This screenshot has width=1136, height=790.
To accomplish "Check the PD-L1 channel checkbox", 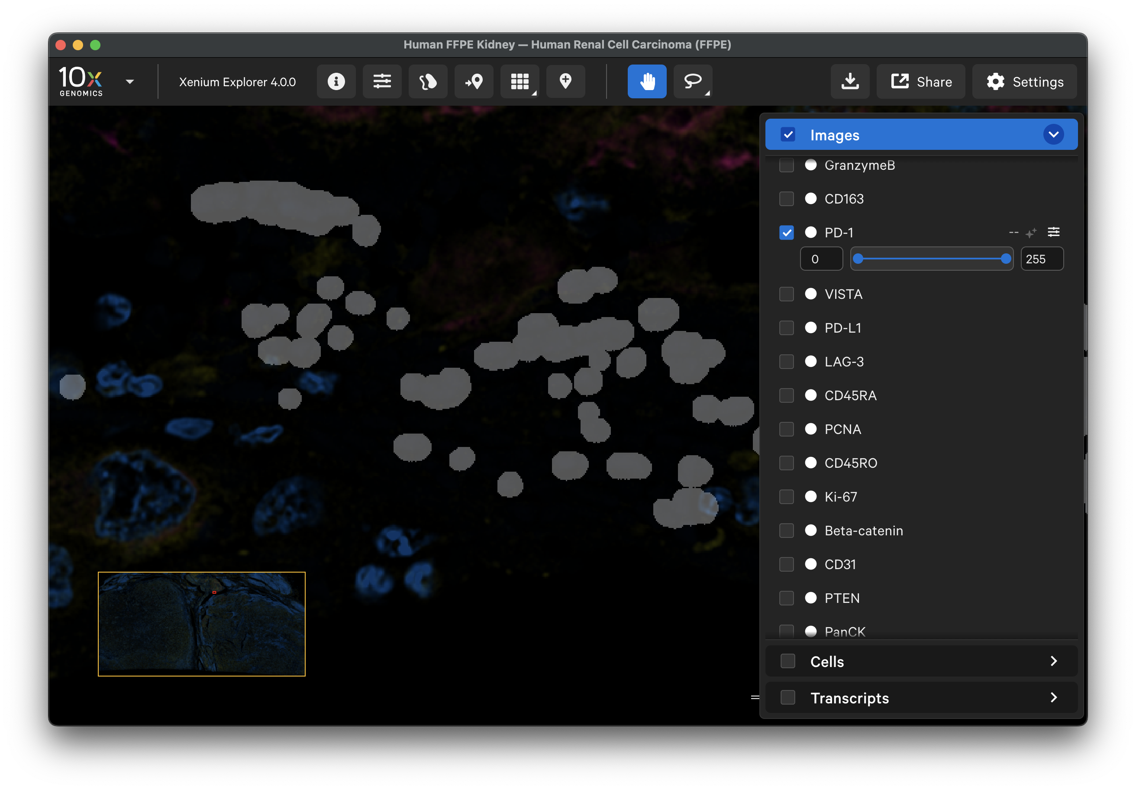I will coord(787,328).
